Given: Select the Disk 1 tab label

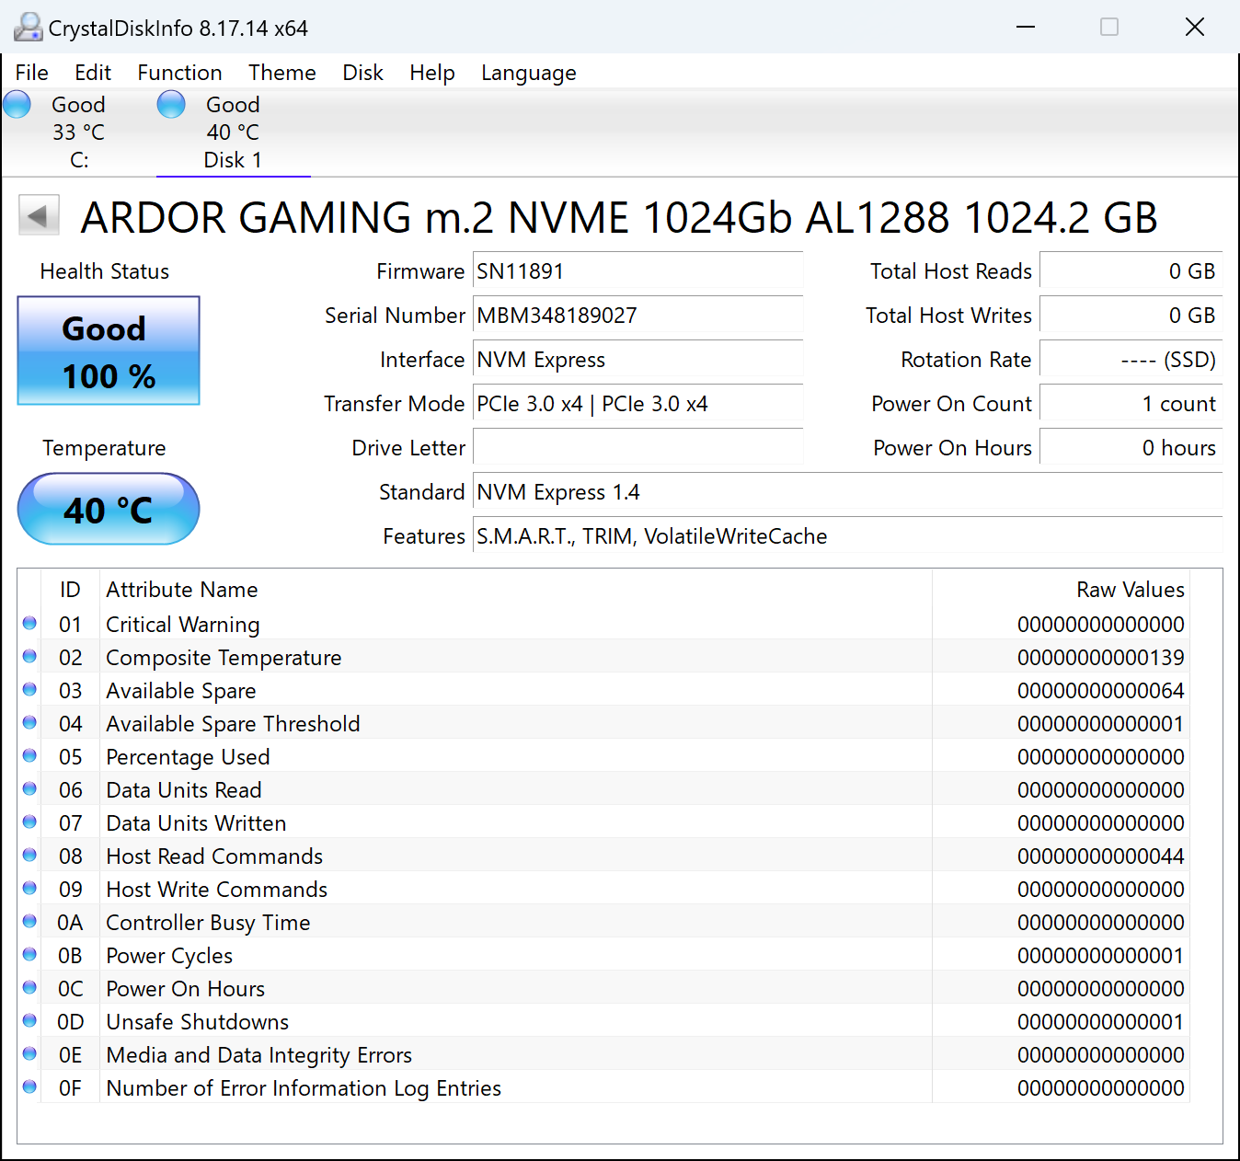Looking at the screenshot, I should click(x=233, y=160).
